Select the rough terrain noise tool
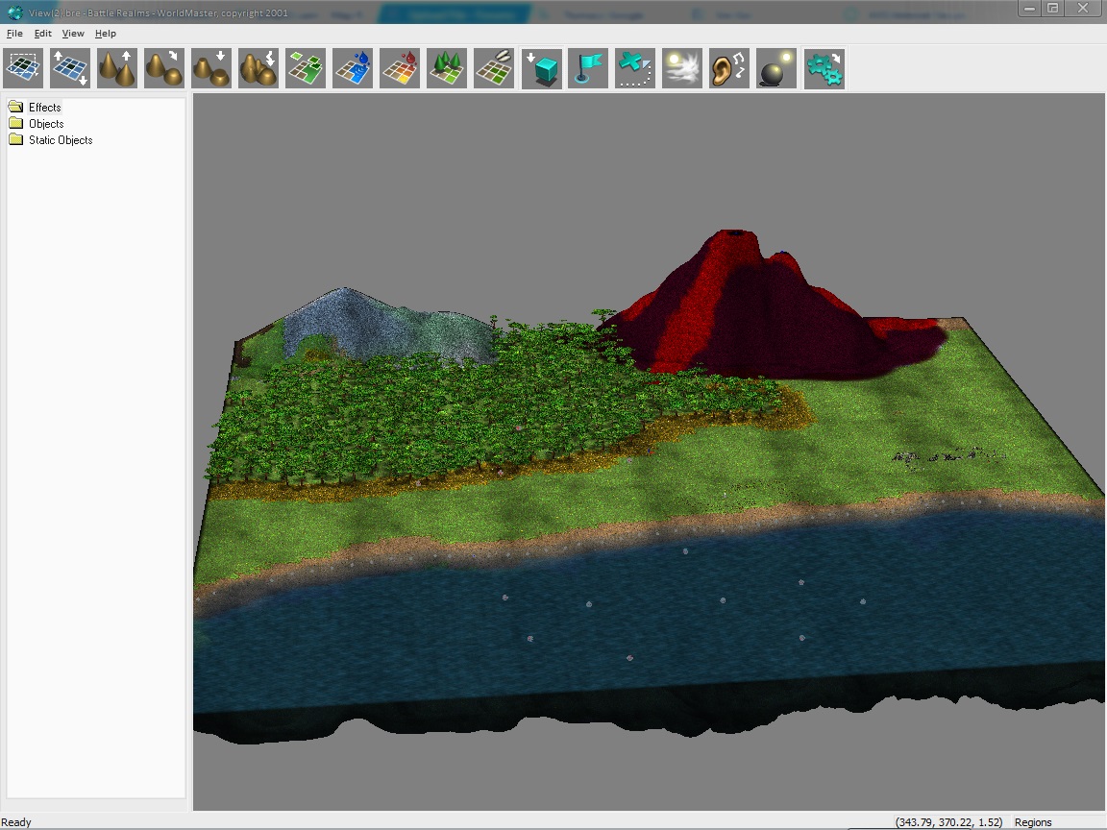 [258, 68]
